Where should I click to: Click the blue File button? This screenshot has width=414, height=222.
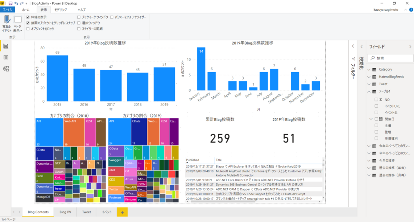(7, 10)
